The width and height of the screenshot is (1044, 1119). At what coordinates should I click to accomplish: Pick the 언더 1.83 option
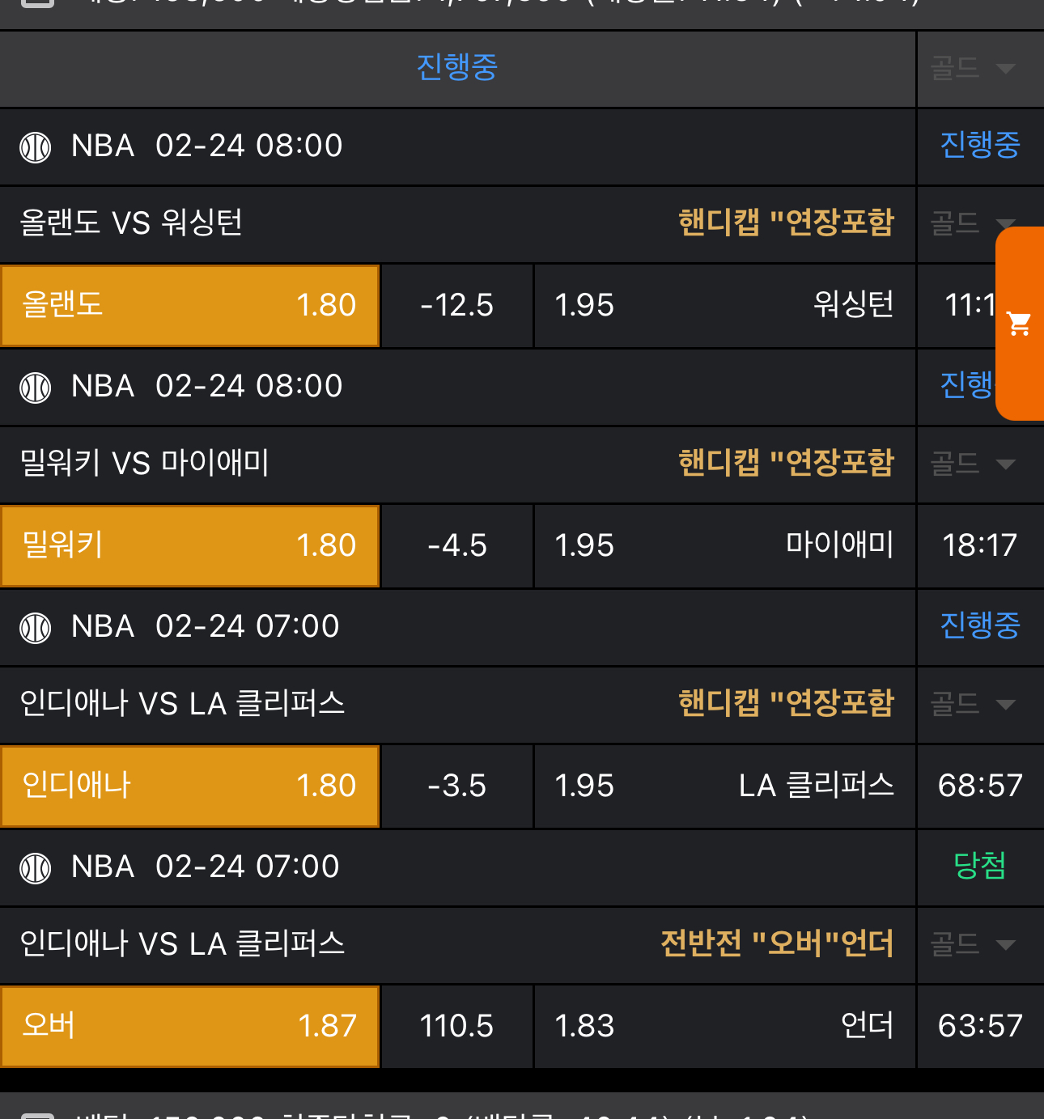(x=724, y=1026)
